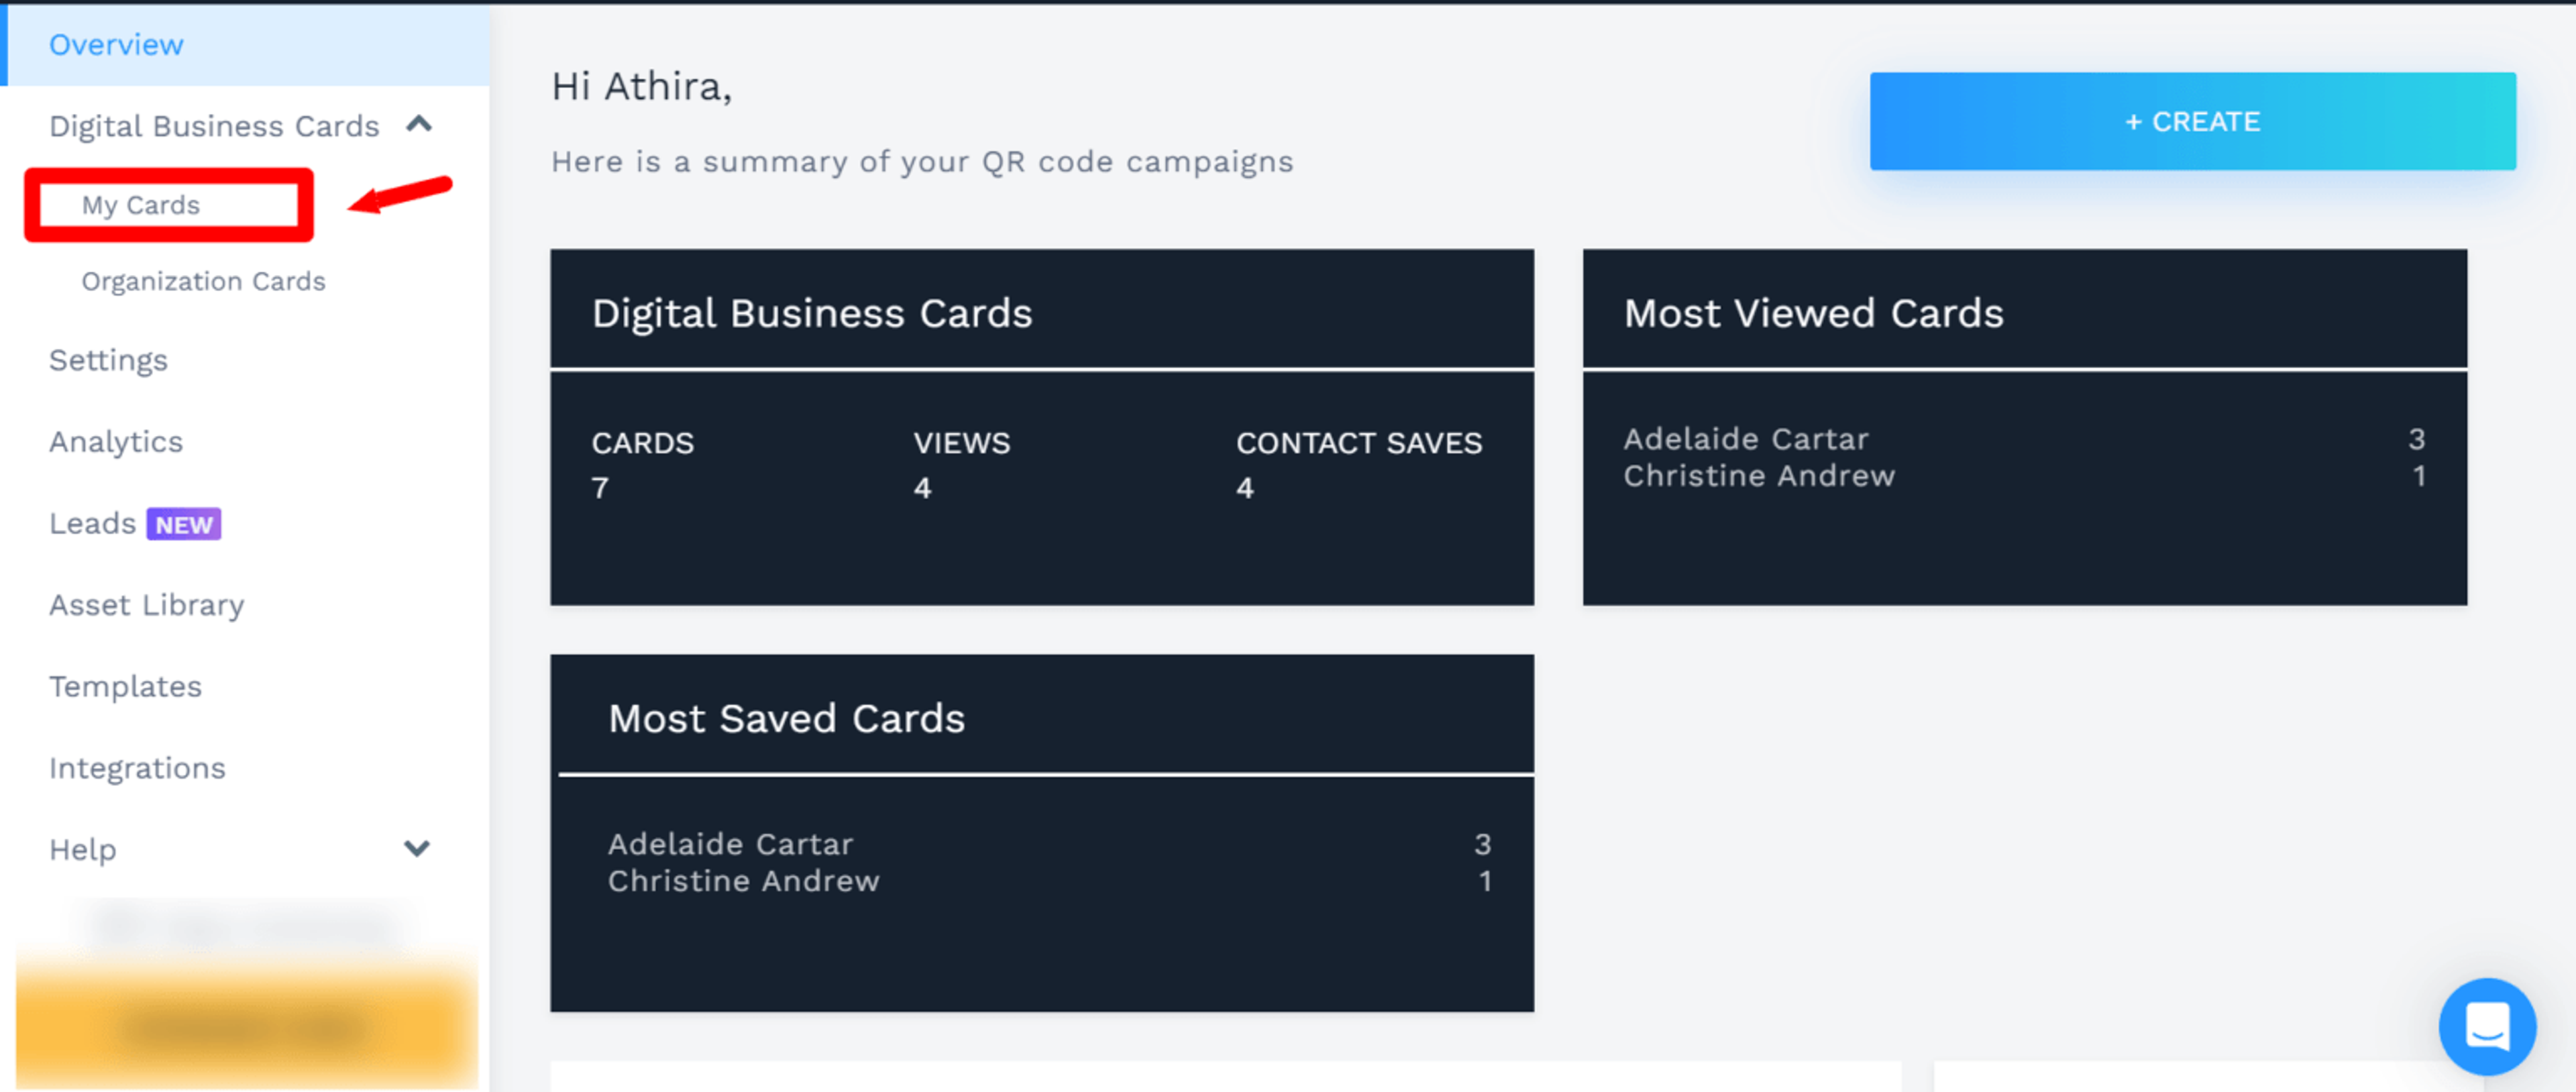
Task: Select Christine Andrew in Most Saved Cards
Action: [x=744, y=881]
